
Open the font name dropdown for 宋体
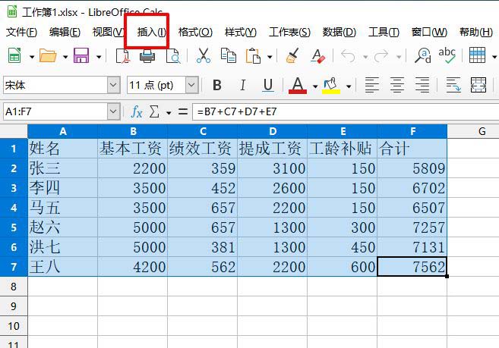pos(113,85)
